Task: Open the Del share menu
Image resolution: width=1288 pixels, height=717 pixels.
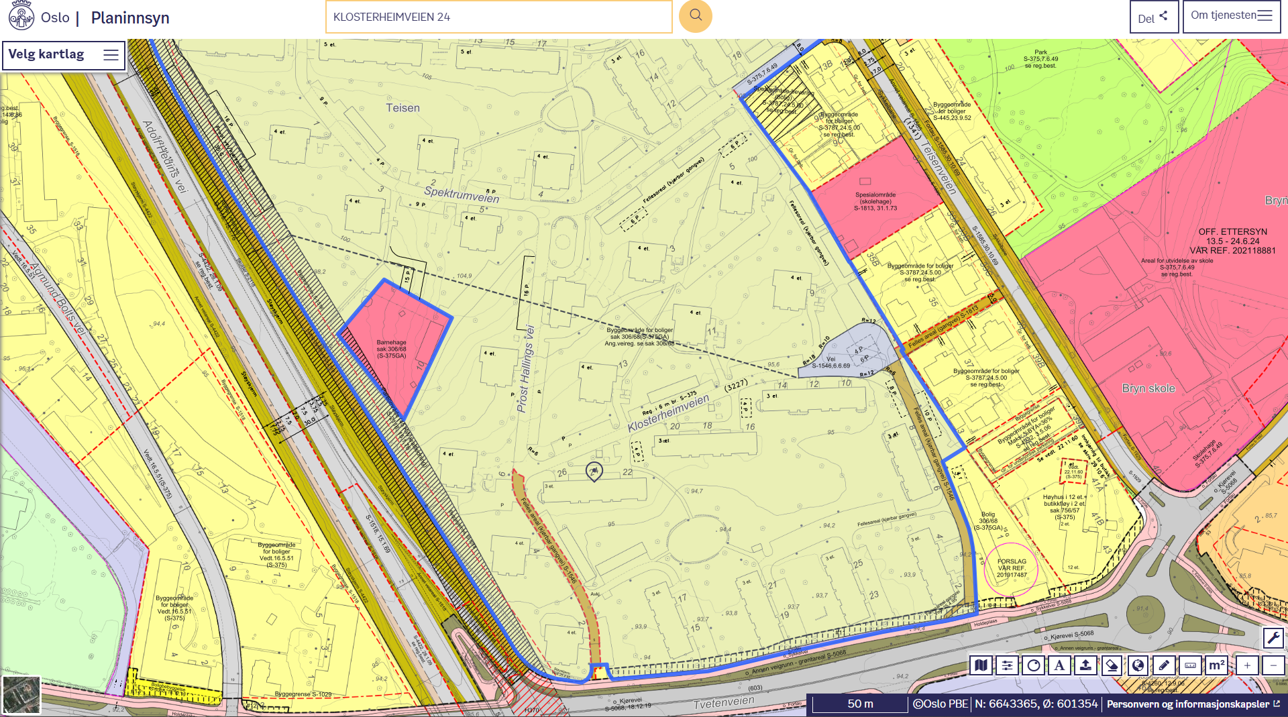Action: pos(1153,17)
